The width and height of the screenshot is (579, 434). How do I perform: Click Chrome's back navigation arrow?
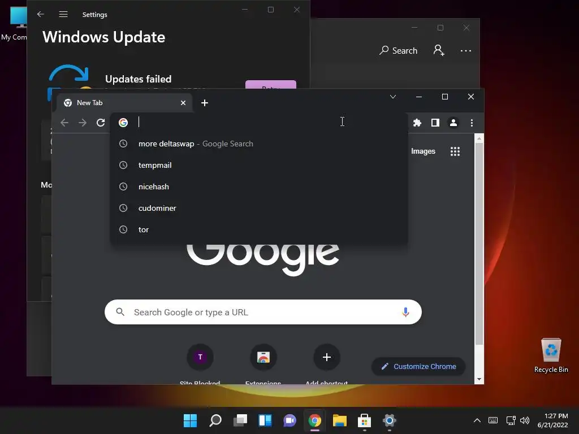click(64, 123)
